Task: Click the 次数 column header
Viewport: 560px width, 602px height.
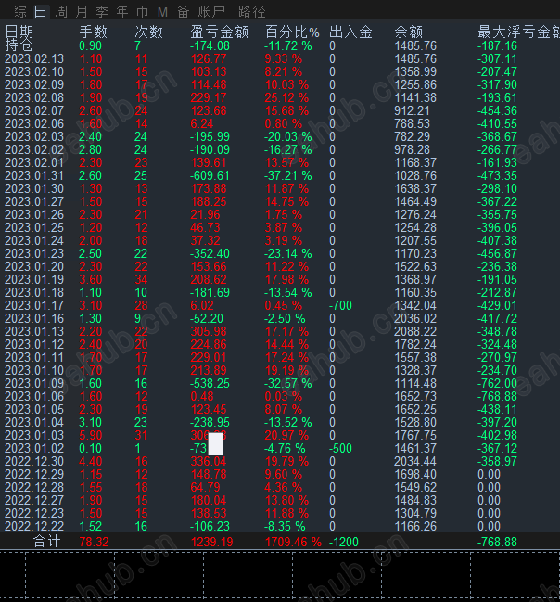Action: coord(149,32)
